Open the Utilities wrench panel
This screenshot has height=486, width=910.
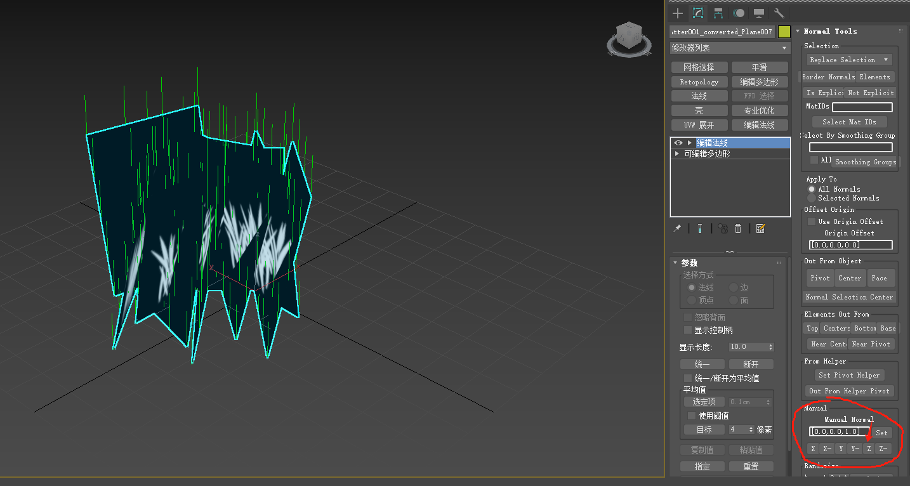coord(779,13)
